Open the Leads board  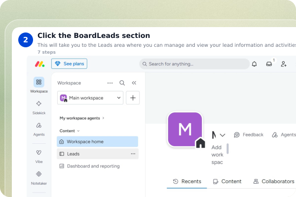[97, 154]
